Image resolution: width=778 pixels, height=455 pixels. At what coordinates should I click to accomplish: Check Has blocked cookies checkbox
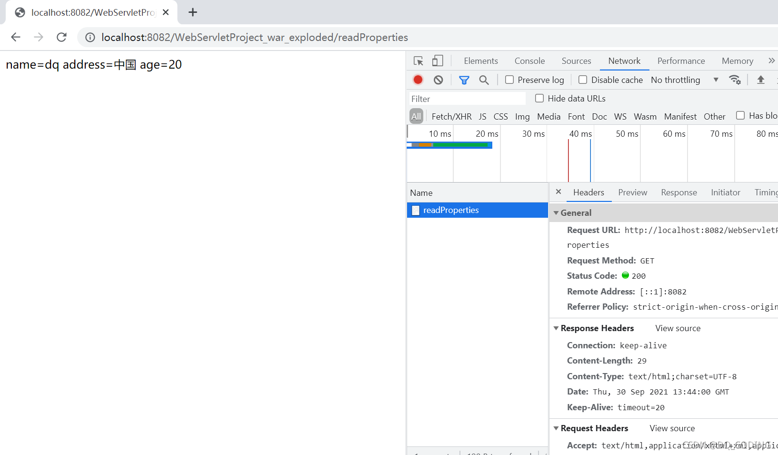point(740,115)
